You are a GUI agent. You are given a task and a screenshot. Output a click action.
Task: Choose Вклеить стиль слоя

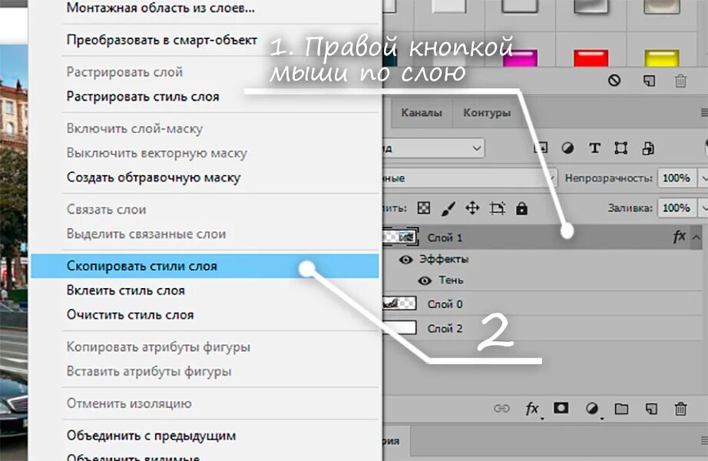204,290
